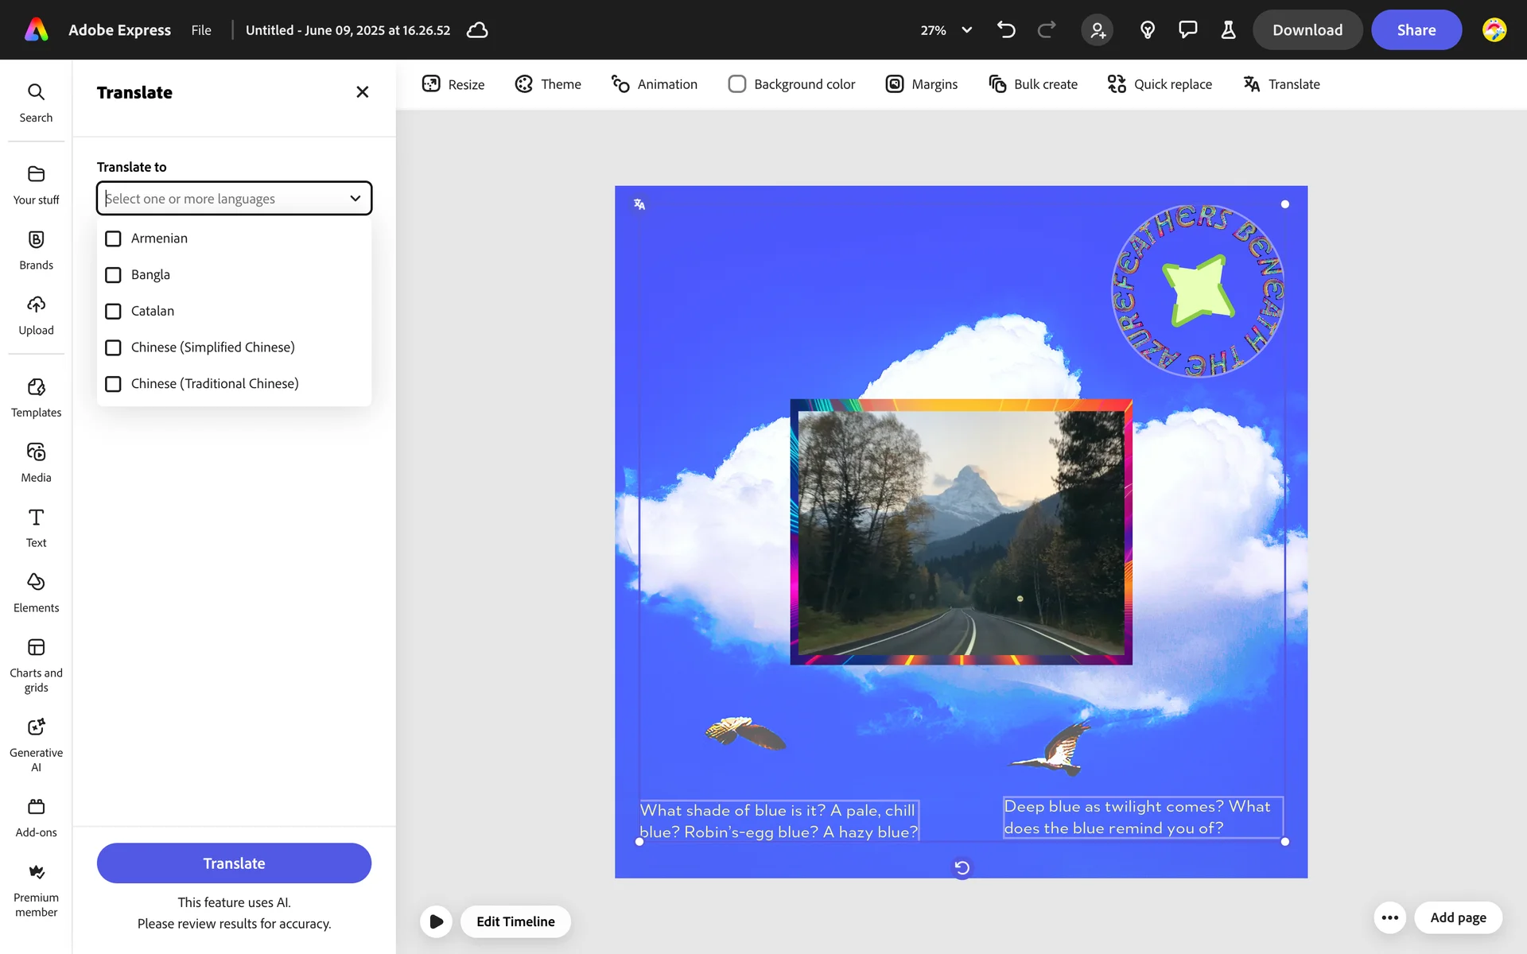The height and width of the screenshot is (954, 1527).
Task: Open the Brands sidebar panel
Action: [36, 250]
